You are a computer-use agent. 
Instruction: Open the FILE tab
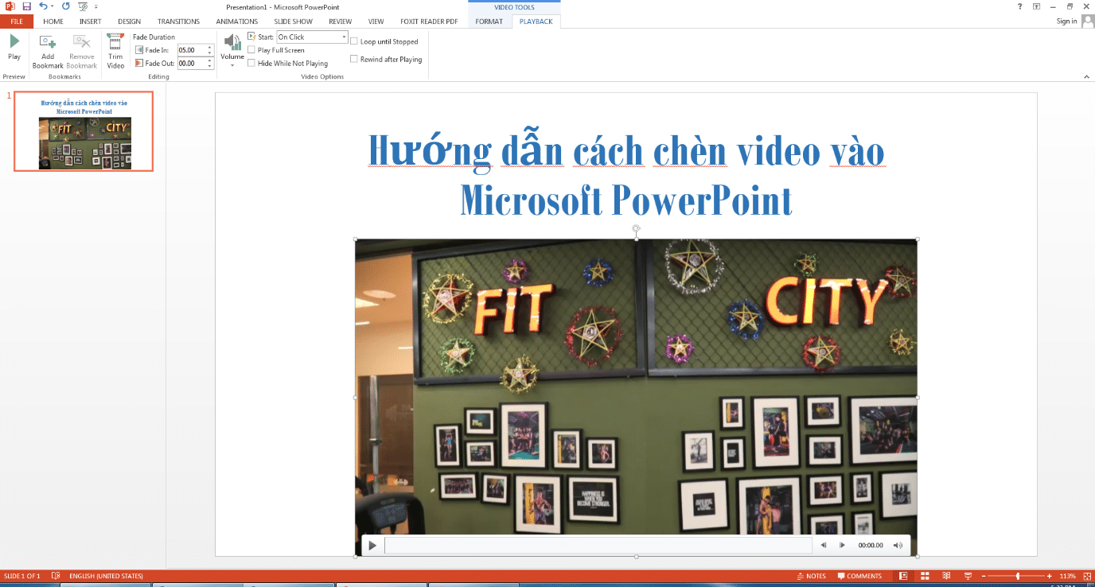point(16,21)
